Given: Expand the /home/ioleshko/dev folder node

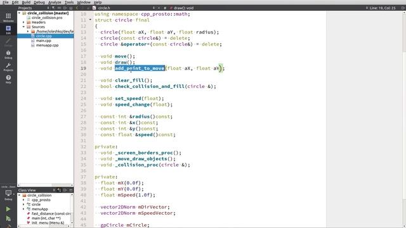Looking at the screenshot, I should tap(28, 31).
